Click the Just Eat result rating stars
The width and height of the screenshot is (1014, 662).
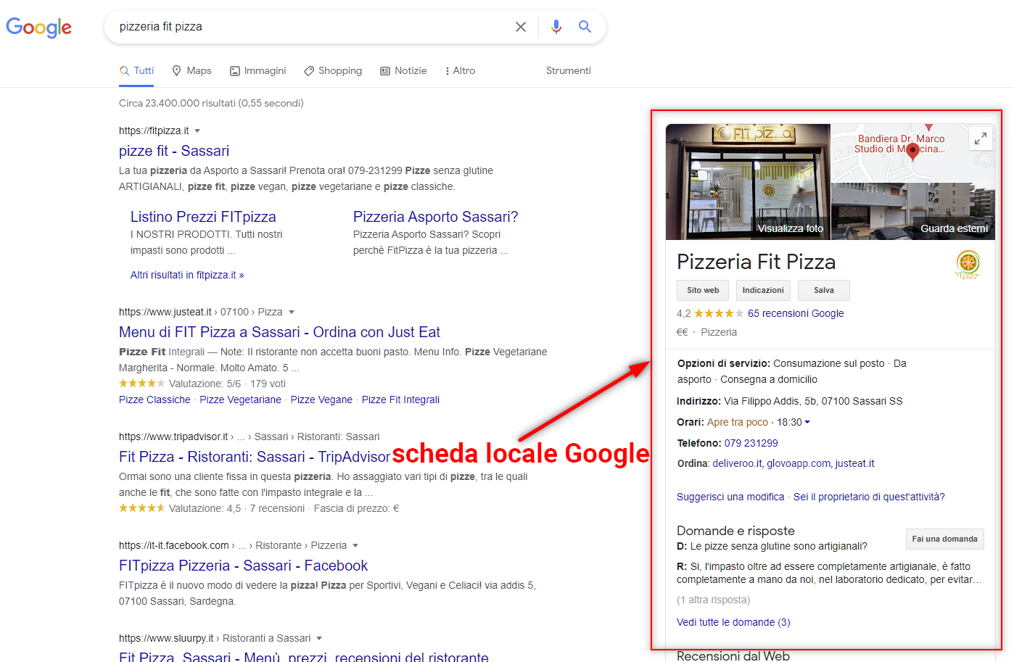click(141, 384)
